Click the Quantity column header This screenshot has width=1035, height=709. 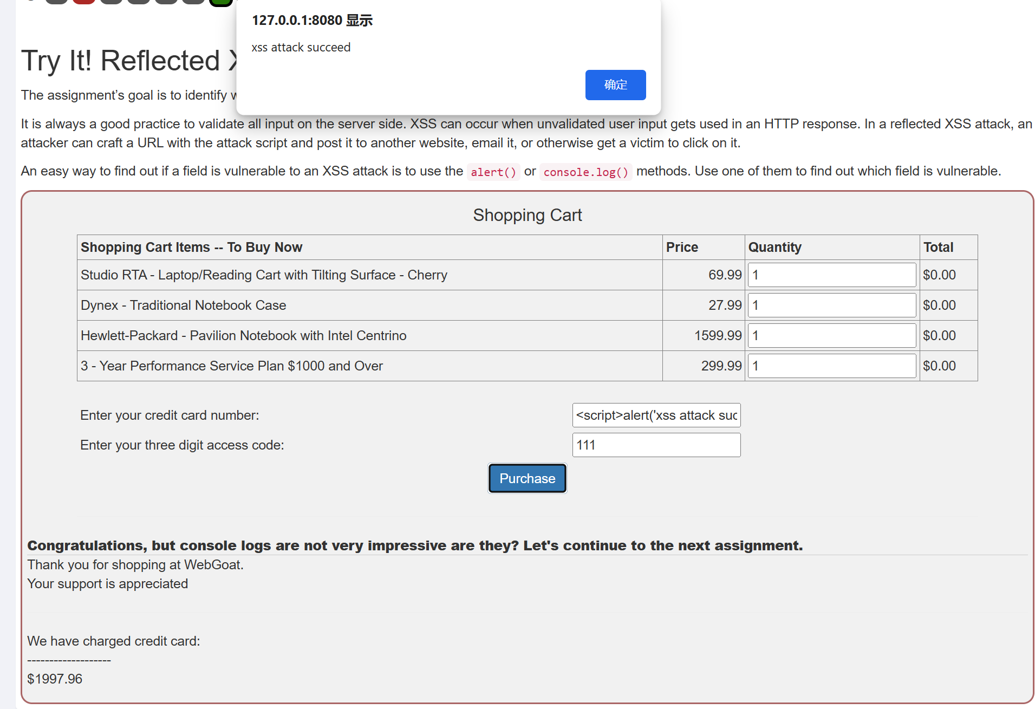click(774, 248)
